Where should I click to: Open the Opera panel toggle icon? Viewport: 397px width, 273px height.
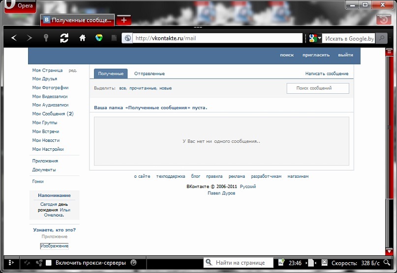point(11,263)
